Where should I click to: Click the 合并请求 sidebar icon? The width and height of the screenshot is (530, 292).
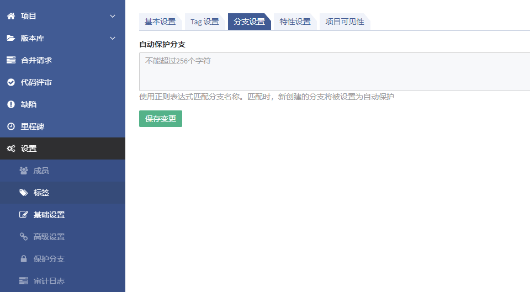click(x=11, y=60)
